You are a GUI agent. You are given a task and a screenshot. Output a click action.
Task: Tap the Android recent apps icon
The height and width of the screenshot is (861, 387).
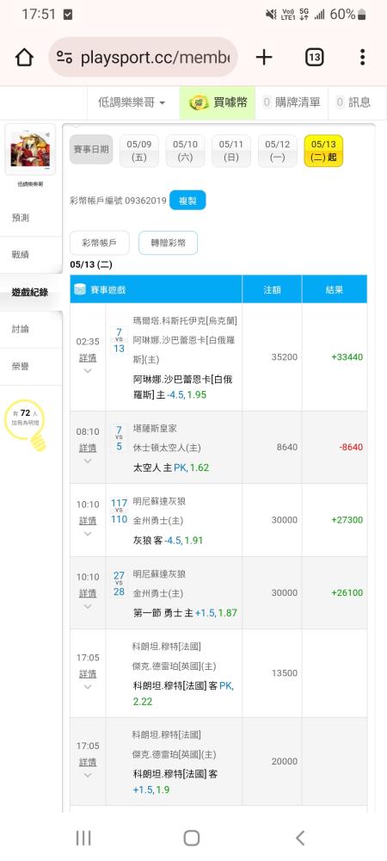[x=83, y=838]
